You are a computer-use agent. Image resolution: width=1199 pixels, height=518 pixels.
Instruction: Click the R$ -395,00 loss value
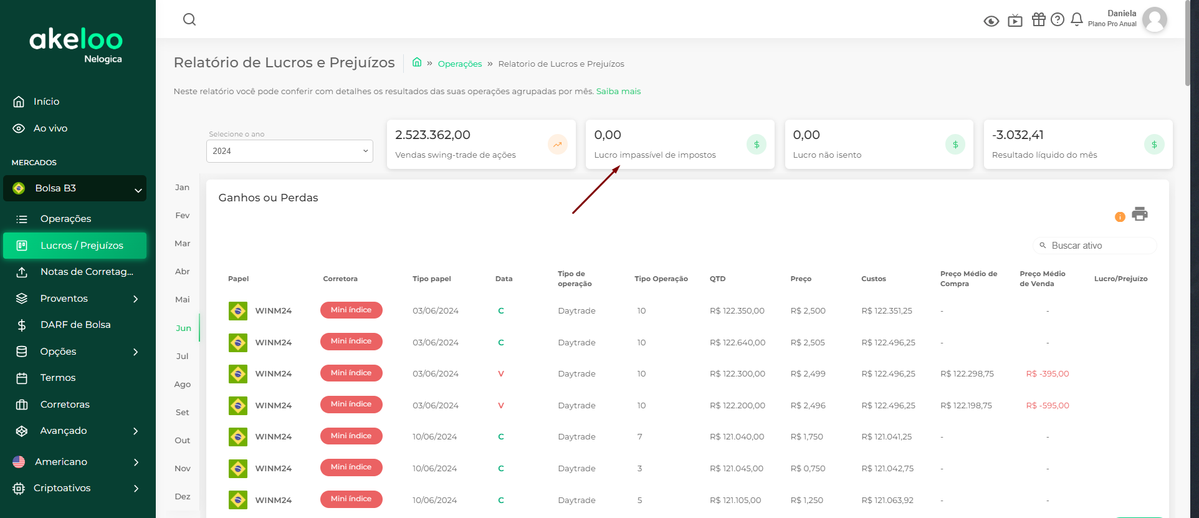(1048, 373)
